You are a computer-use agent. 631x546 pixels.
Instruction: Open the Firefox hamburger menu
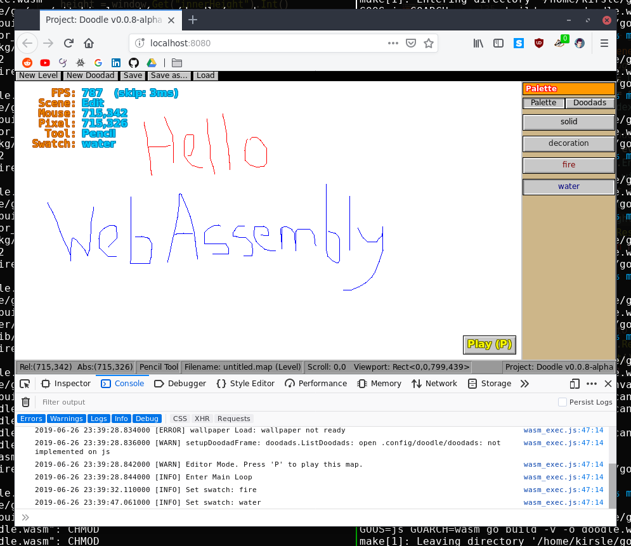point(604,43)
